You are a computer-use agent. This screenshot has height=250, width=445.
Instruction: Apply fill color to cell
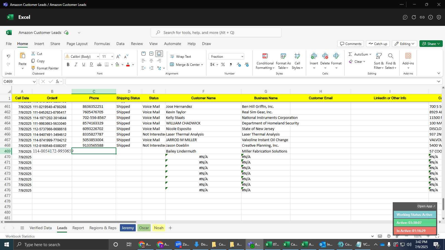[x=117, y=64]
